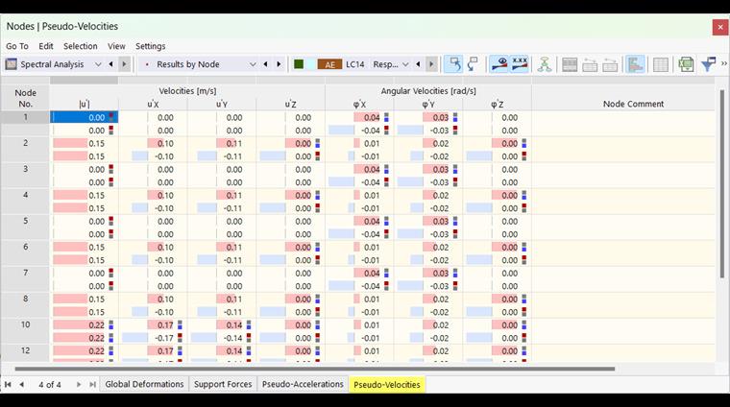The height and width of the screenshot is (407, 730).
Task: Select node 2 row header
Action: coord(25,143)
